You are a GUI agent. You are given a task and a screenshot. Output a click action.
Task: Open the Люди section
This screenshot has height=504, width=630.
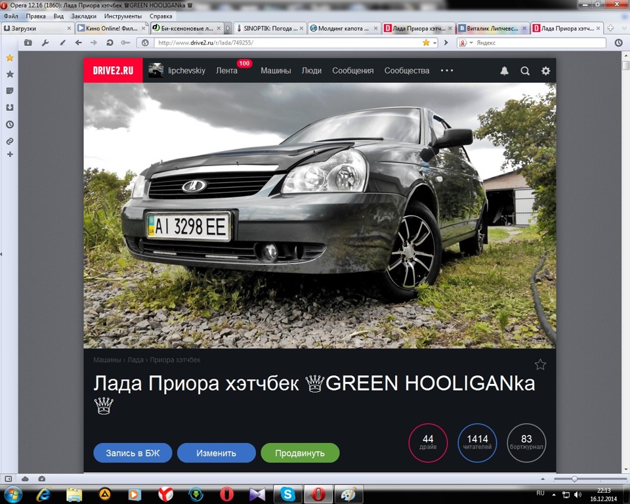pos(311,70)
